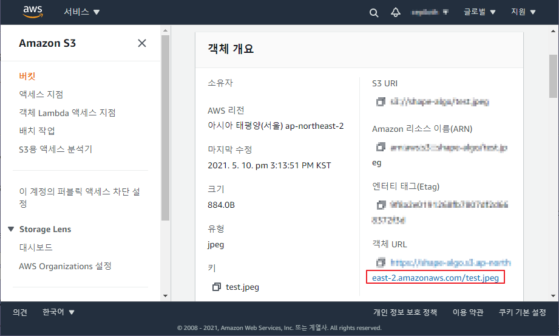Copy the 객체 URL with copy icon
The width and height of the screenshot is (559, 336).
coord(381,262)
